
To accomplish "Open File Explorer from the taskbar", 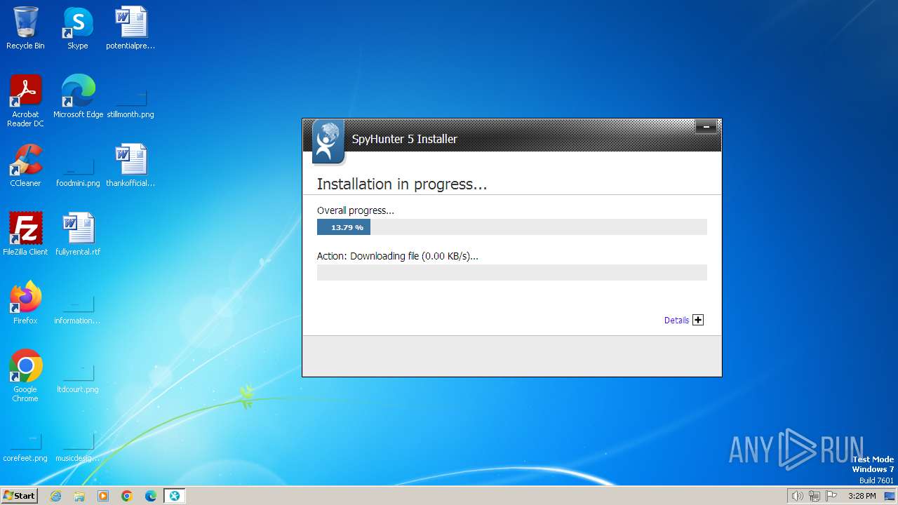I will 79,496.
